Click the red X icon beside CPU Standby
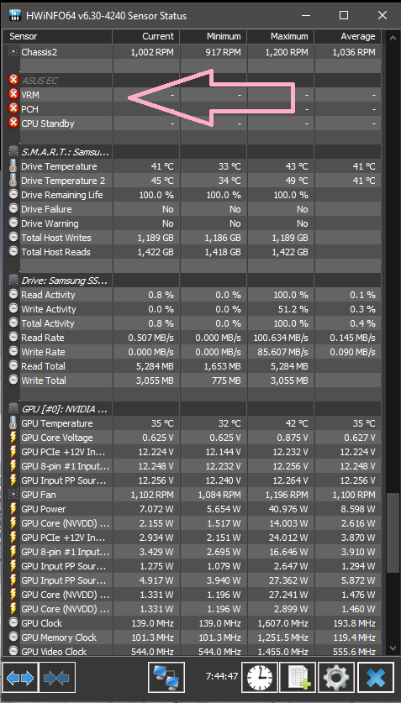Screen dimensions: 401x703 point(14,123)
